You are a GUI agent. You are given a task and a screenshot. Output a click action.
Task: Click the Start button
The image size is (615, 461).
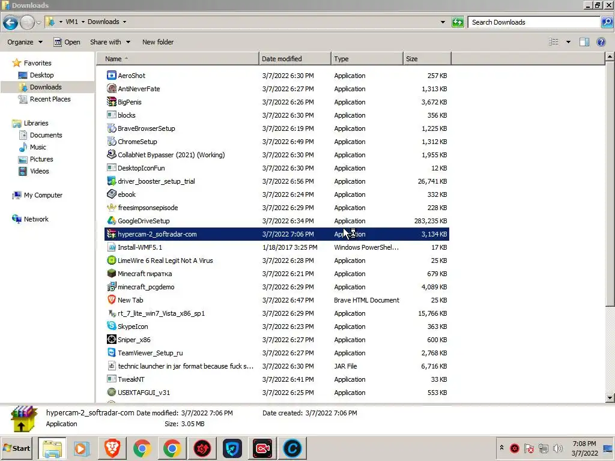(x=16, y=448)
